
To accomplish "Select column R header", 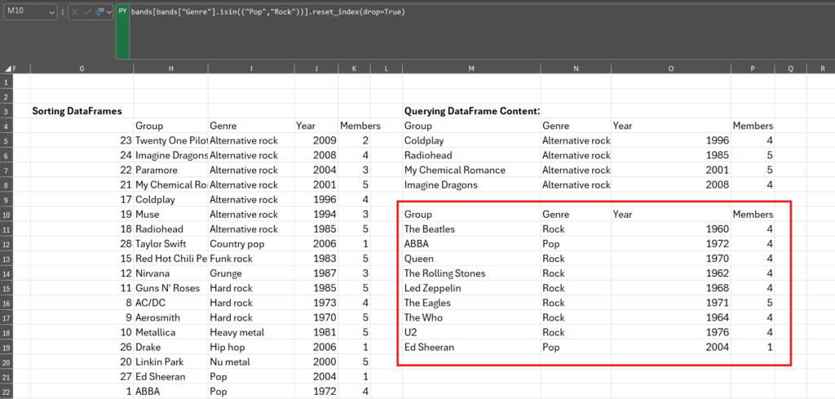I will pyautogui.click(x=820, y=69).
